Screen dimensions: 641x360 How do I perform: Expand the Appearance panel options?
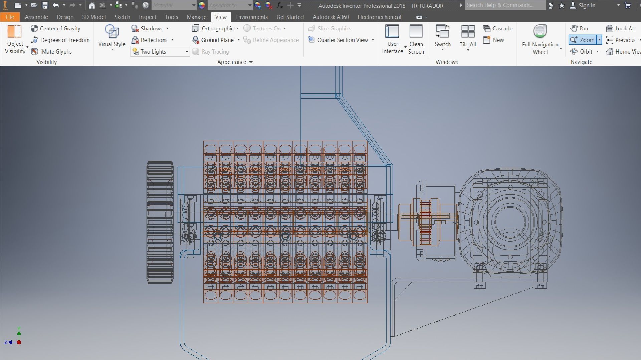click(x=251, y=62)
